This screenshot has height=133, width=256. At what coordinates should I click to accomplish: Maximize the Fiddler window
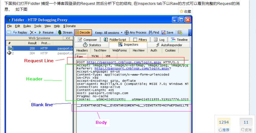point(181,20)
